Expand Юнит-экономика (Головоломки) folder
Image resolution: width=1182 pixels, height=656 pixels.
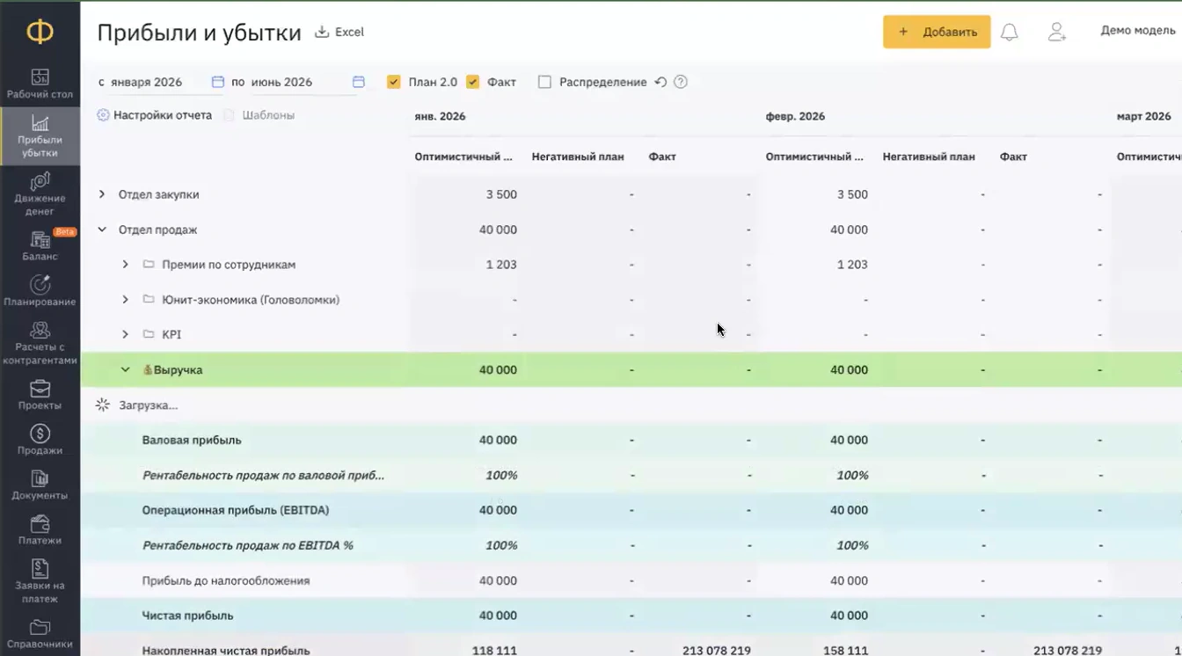pos(125,300)
